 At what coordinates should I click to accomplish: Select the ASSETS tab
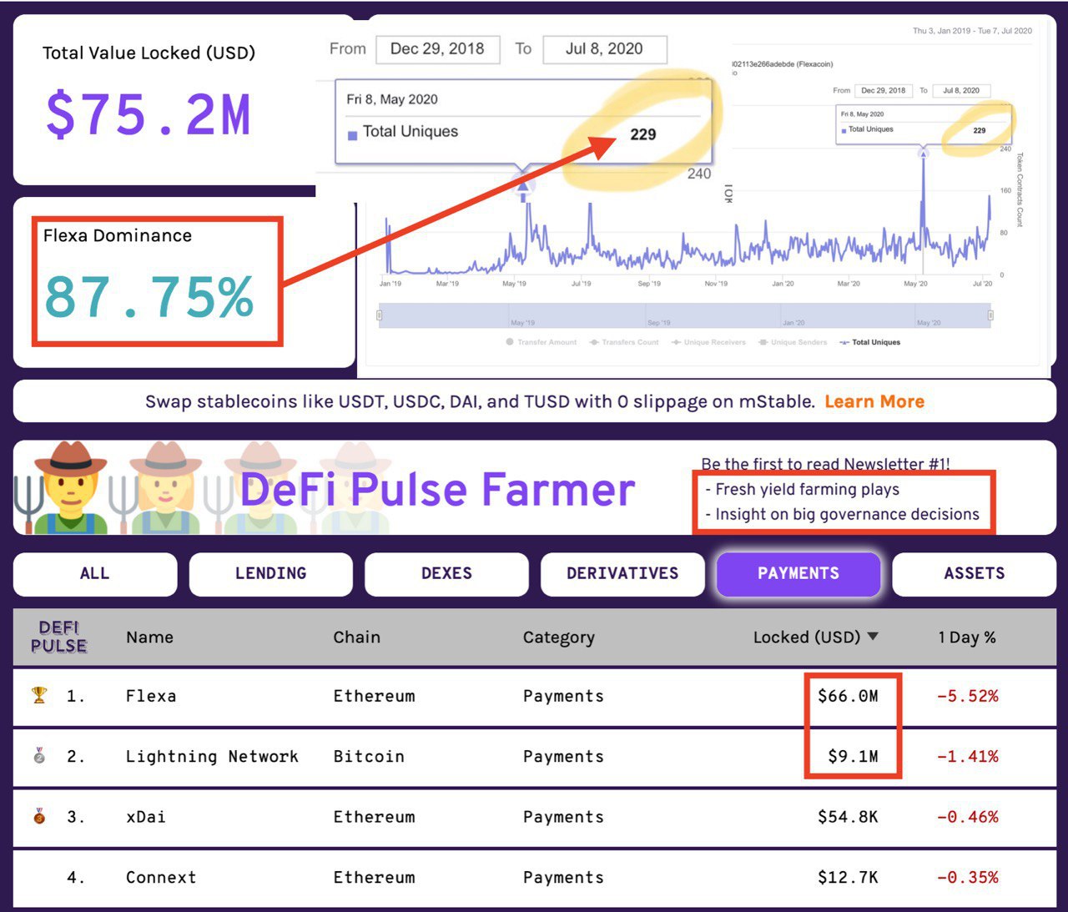975,574
